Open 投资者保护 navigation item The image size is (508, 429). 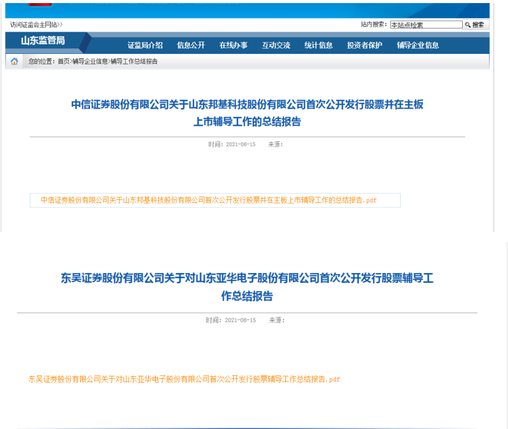pyautogui.click(x=365, y=45)
